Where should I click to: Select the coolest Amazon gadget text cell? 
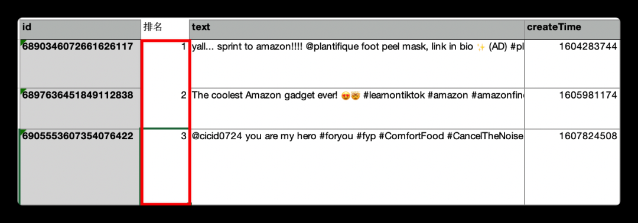pos(357,108)
